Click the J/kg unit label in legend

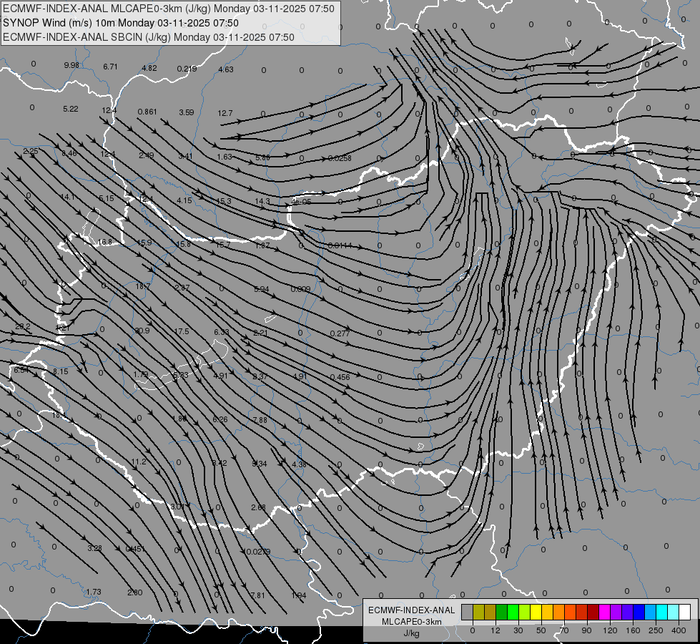(x=412, y=633)
